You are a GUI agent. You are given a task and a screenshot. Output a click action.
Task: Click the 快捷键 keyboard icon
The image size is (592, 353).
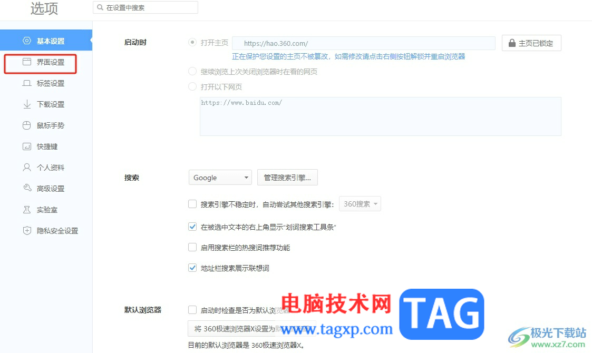click(x=27, y=146)
